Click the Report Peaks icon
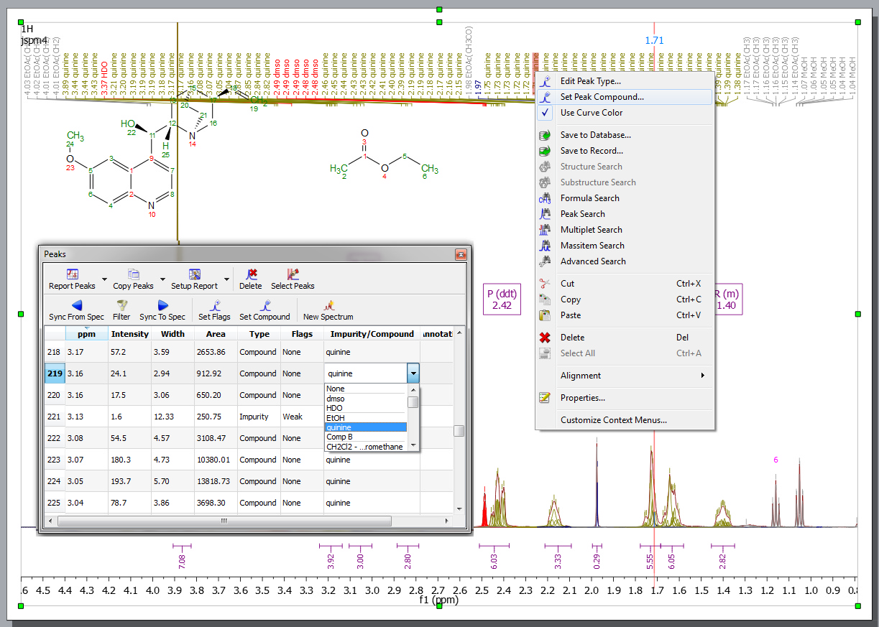Screen dimensions: 879x627 tap(72, 274)
